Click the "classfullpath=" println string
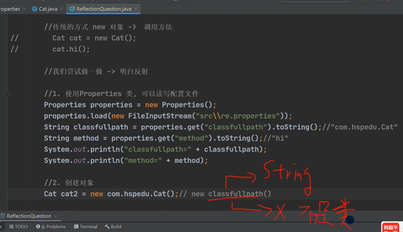This screenshot has height=232, width=403. (x=157, y=149)
